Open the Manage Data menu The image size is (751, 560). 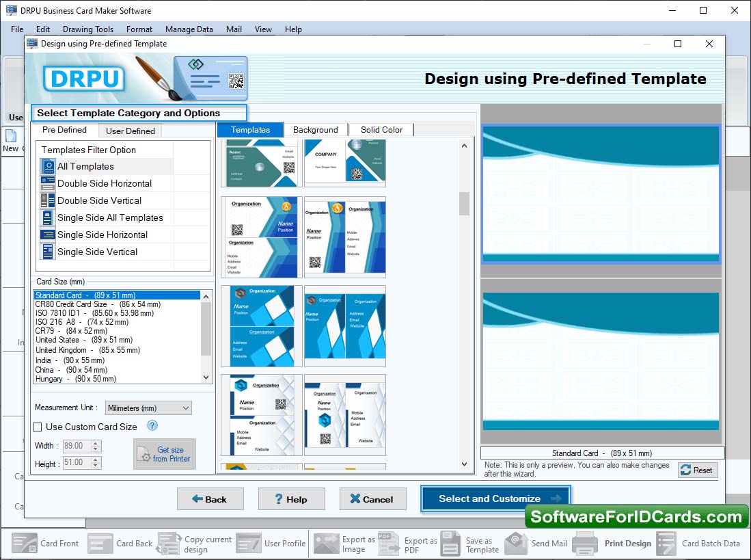pos(189,29)
